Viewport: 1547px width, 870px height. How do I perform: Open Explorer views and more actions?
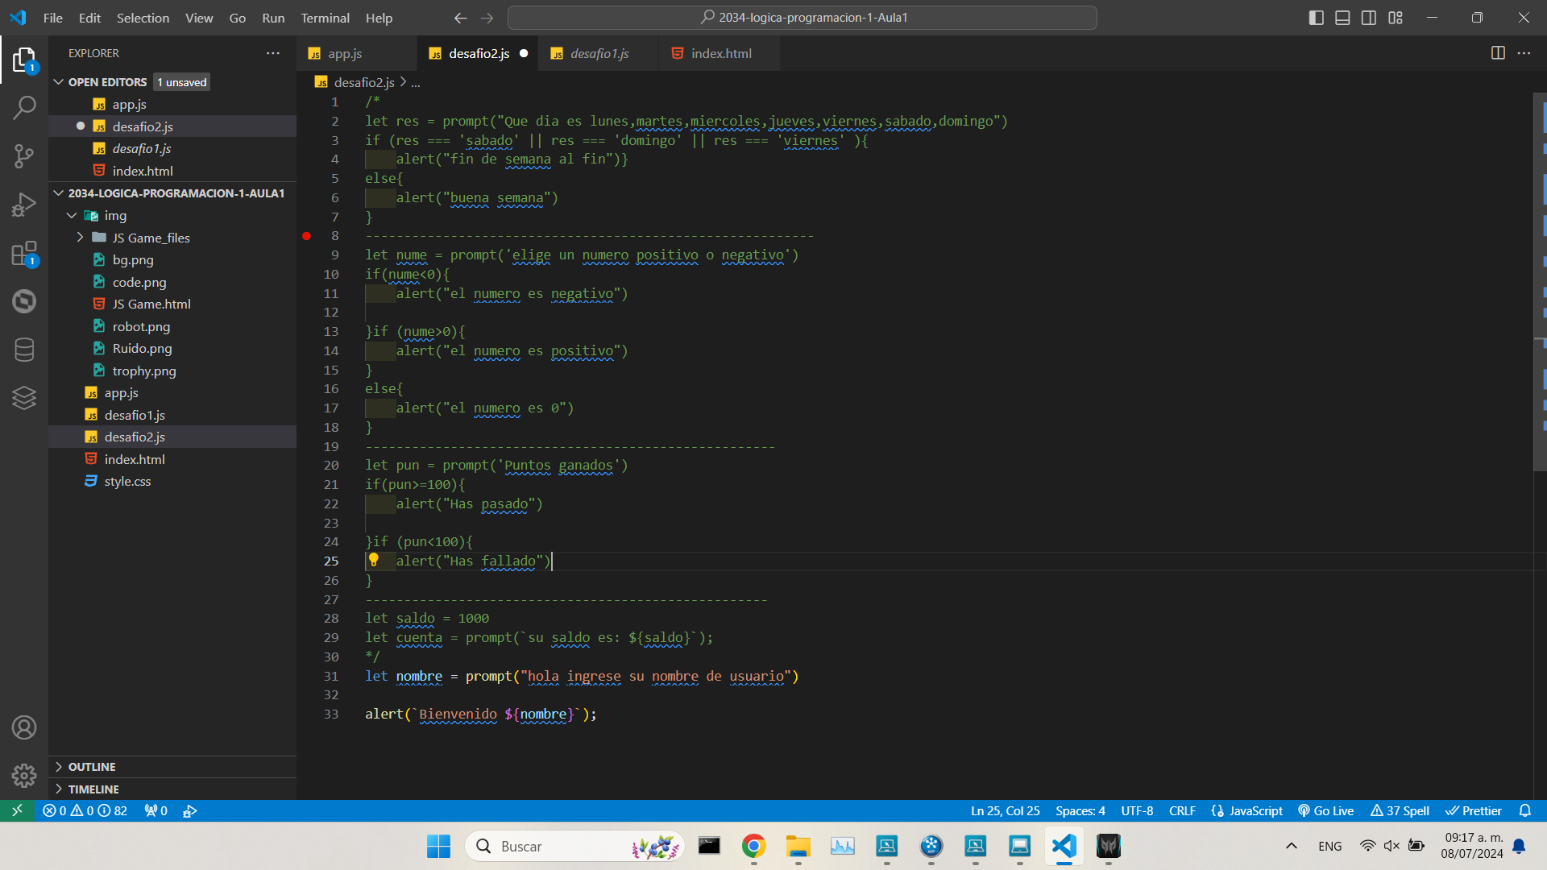273,53
